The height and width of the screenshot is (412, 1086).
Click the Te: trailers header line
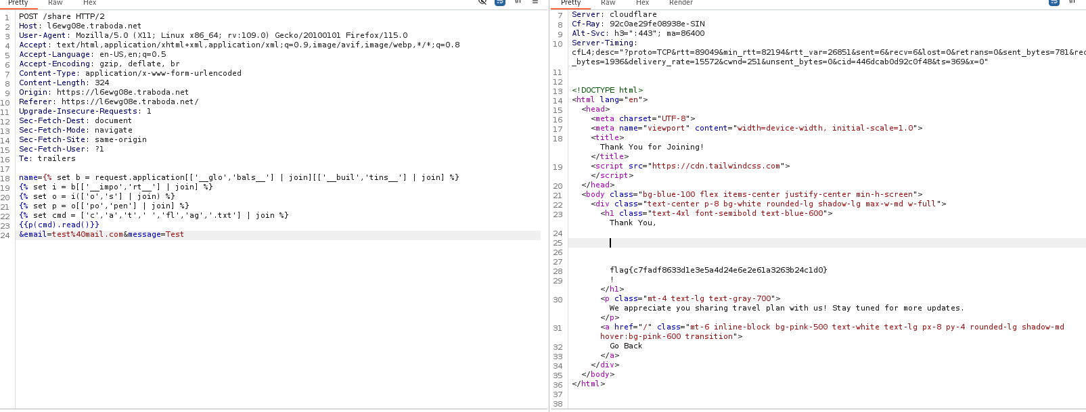(47, 158)
